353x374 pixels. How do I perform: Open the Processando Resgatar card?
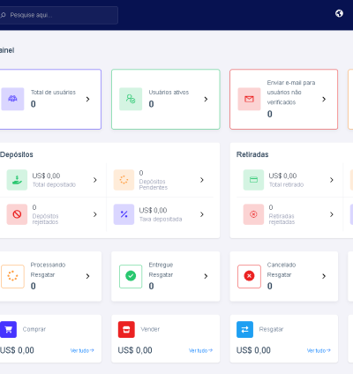[50, 276]
